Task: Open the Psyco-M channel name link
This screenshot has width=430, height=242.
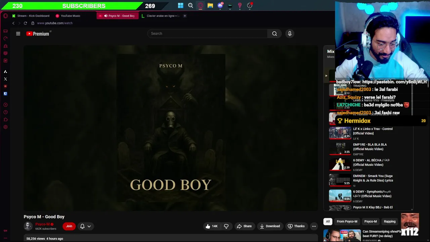Action: tap(42, 224)
